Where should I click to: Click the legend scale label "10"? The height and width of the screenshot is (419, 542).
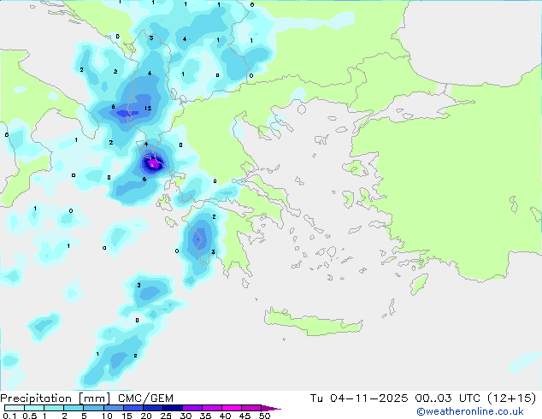pos(107,416)
